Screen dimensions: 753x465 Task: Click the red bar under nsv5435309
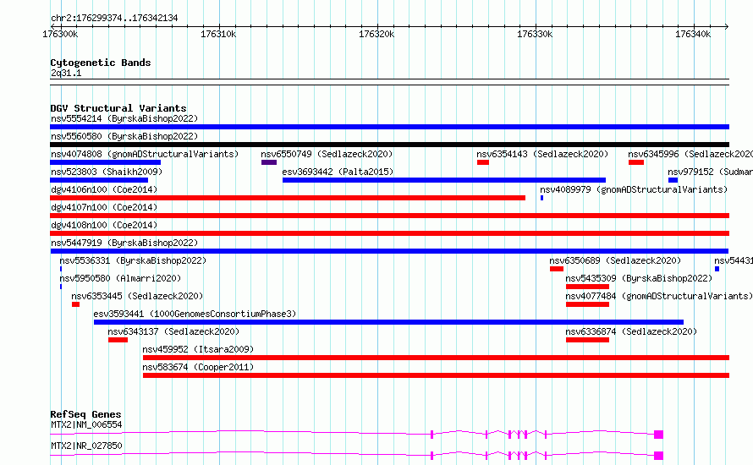click(x=587, y=287)
